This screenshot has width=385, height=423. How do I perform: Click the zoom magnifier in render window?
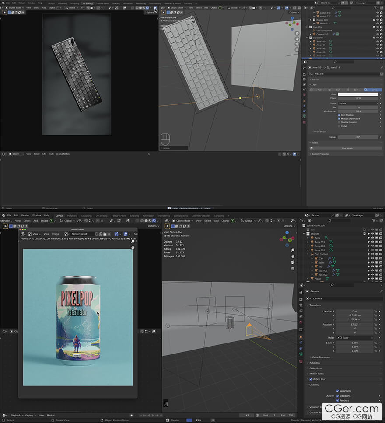pos(133,241)
